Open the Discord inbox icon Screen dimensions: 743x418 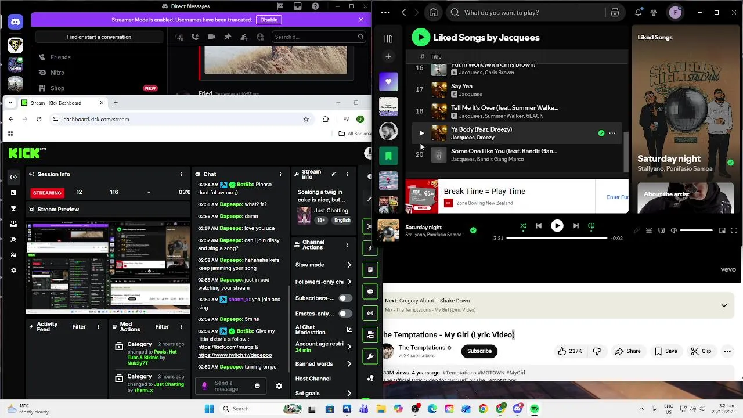tap(297, 6)
